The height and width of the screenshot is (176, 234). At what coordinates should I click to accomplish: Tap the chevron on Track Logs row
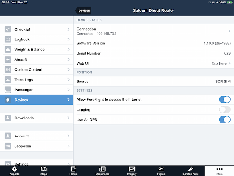point(69,80)
